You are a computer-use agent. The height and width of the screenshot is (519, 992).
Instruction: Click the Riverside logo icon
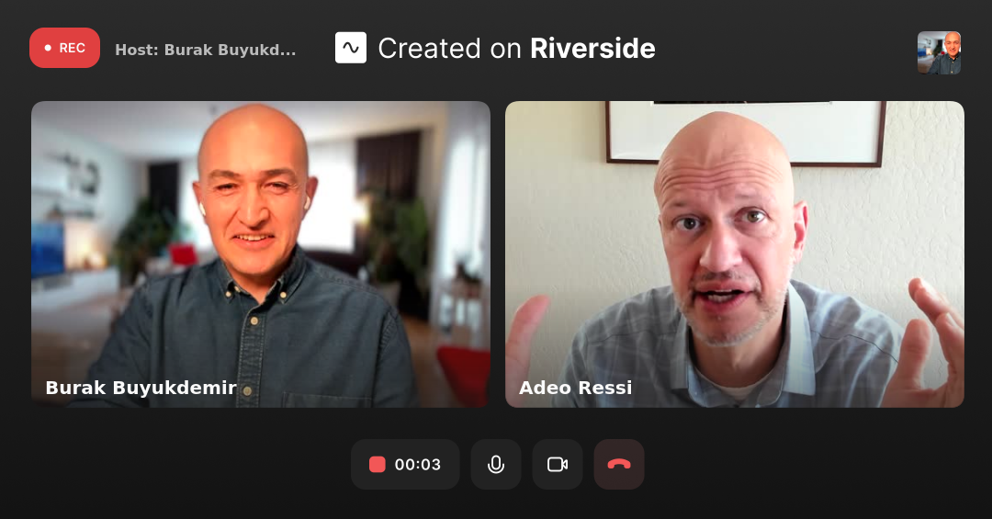point(351,48)
